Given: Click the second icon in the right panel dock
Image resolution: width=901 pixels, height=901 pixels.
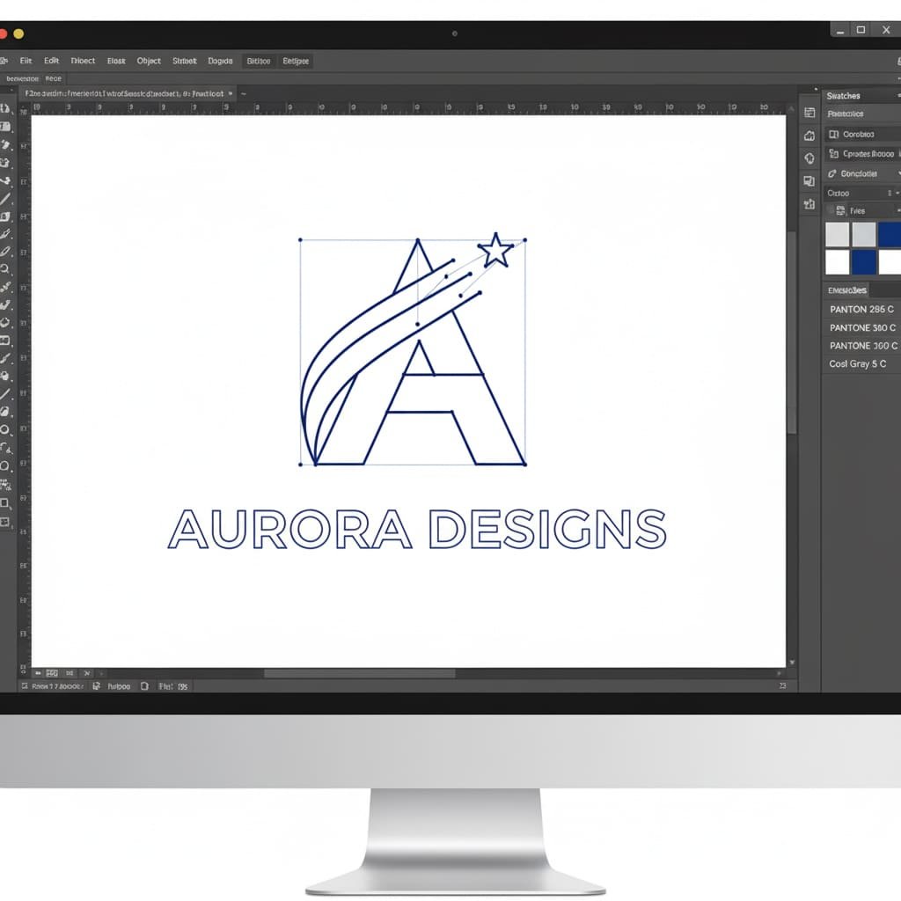Looking at the screenshot, I should click(x=809, y=136).
